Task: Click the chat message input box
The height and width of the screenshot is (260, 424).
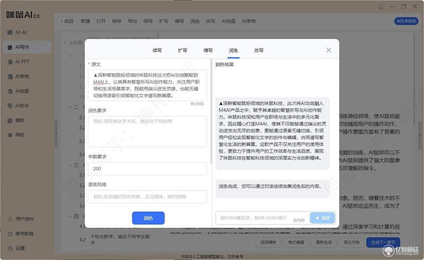Action: point(262,218)
